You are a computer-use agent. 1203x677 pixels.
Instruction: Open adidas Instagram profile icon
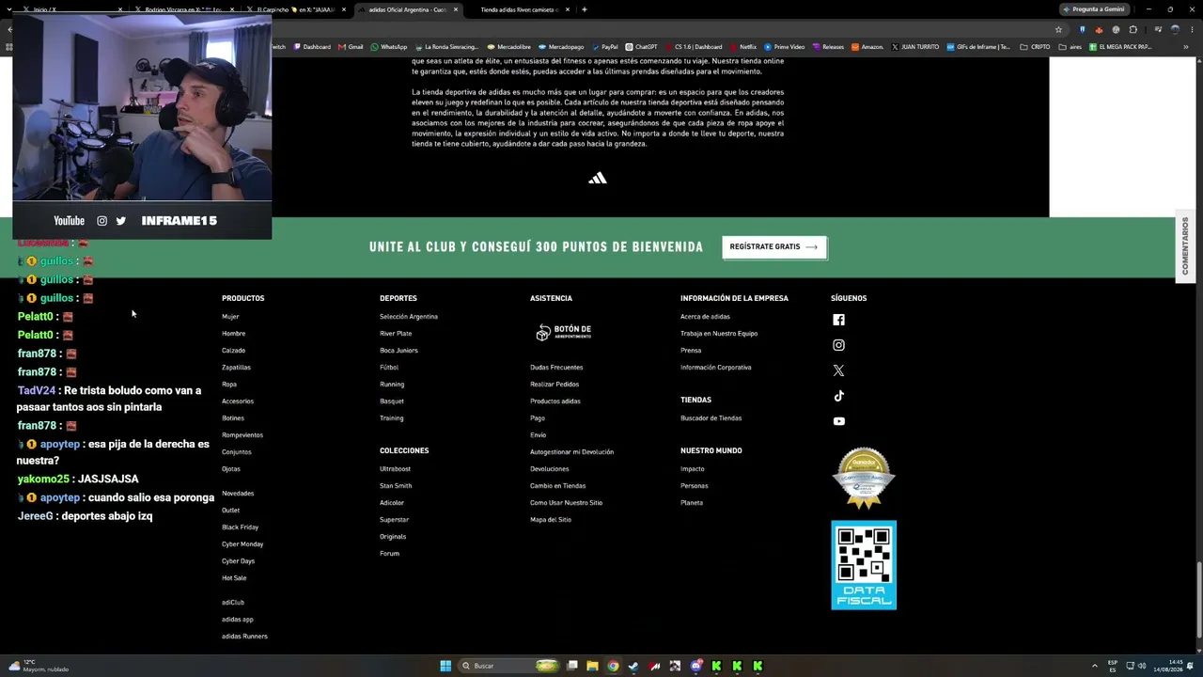[838, 345]
